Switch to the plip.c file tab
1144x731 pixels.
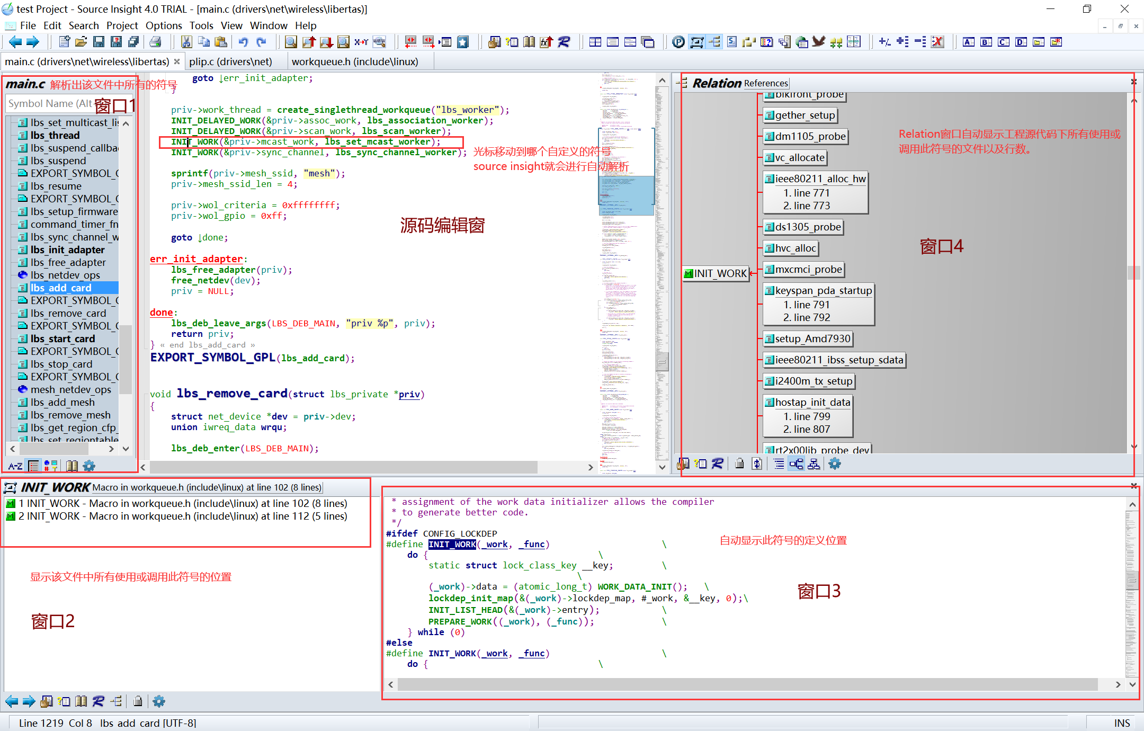click(x=231, y=61)
